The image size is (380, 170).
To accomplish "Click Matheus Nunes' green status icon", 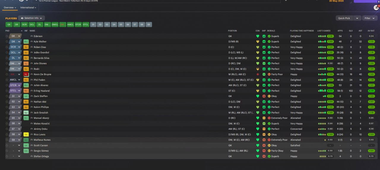I will (26, 140).
